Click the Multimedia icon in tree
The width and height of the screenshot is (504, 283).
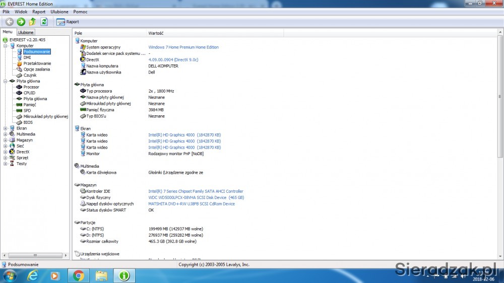coord(12,134)
